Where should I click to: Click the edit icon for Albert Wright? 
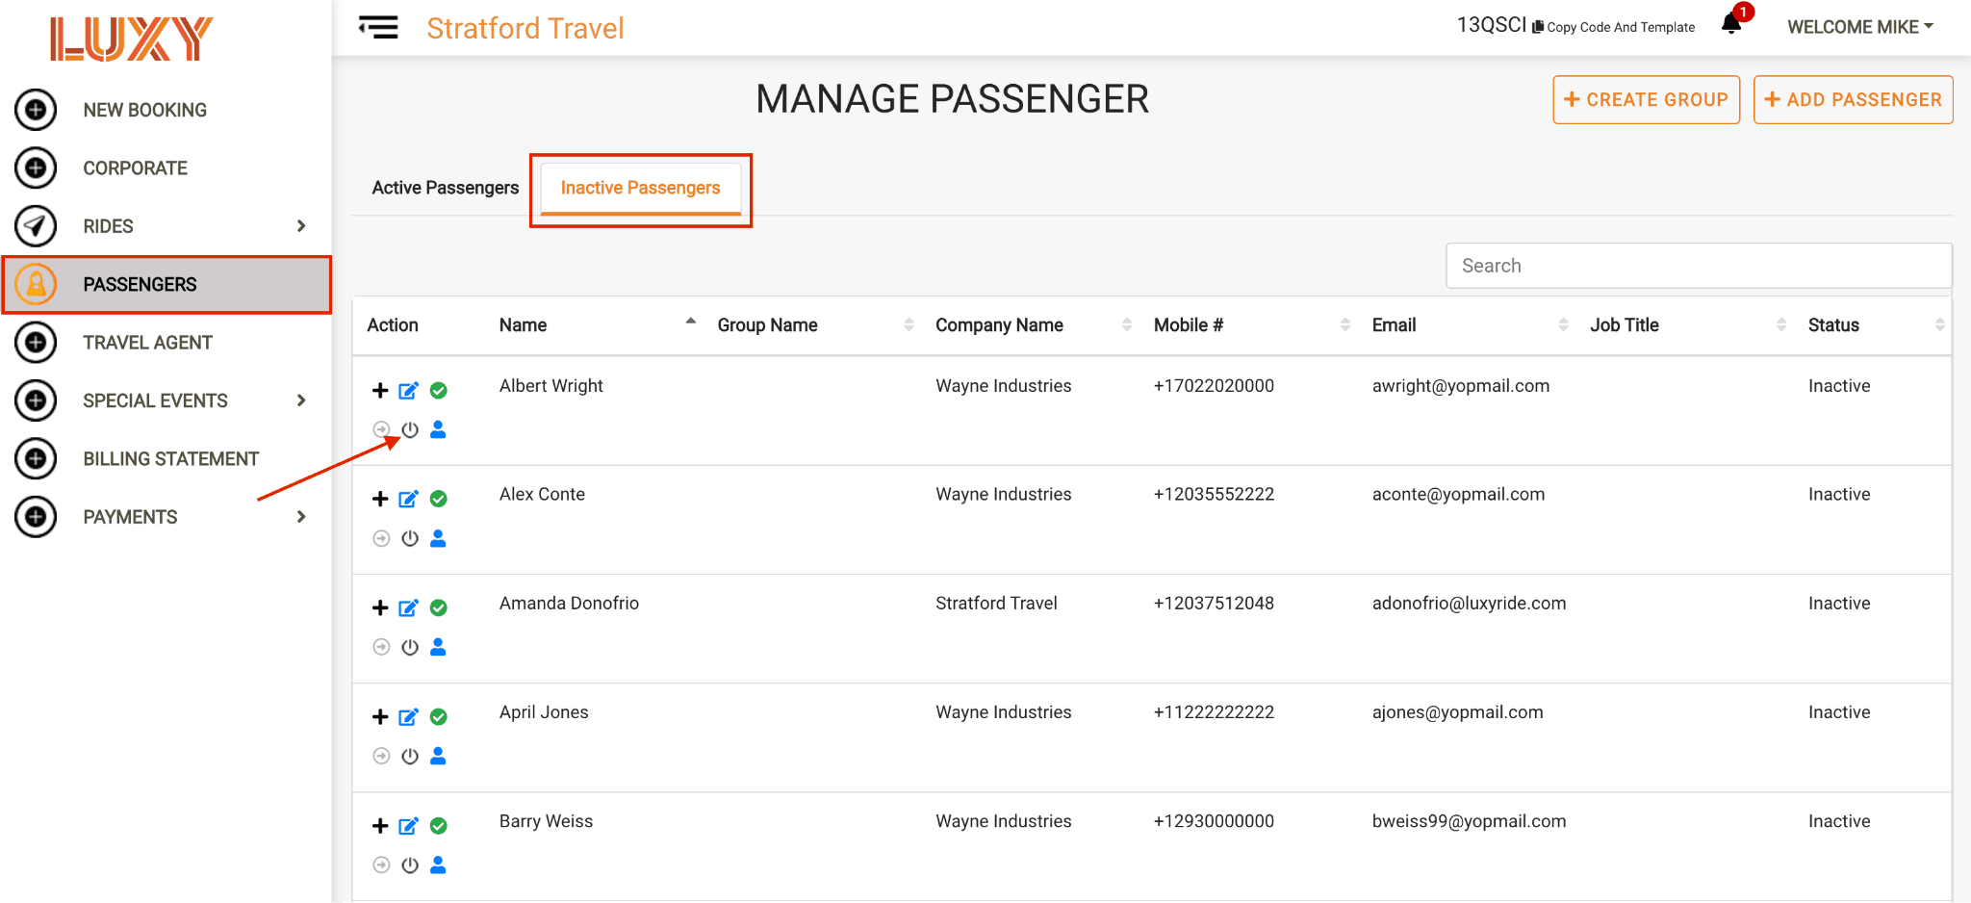pos(409,391)
